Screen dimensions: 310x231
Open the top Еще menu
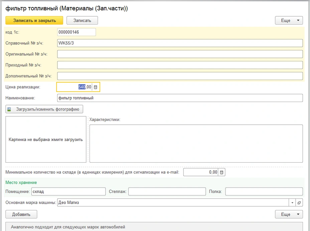tap(289, 20)
